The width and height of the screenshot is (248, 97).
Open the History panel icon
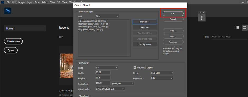[202, 18]
